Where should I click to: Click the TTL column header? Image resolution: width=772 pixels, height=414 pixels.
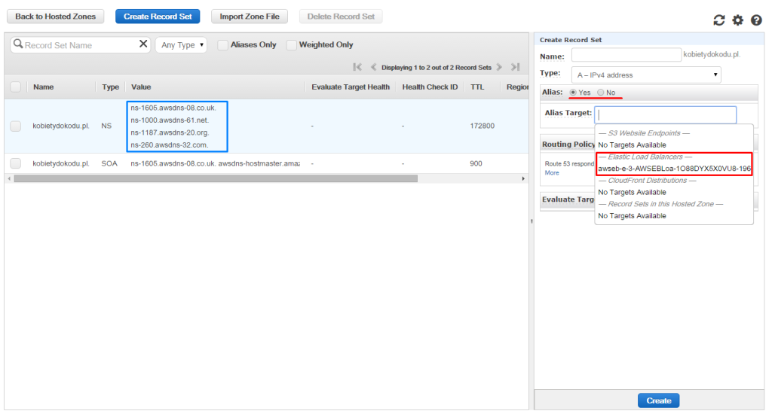[477, 87]
